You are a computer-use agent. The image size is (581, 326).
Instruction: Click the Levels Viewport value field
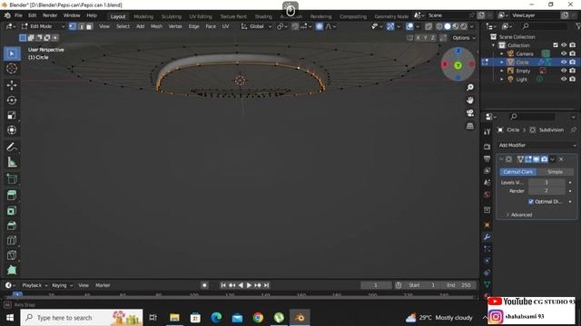547,183
